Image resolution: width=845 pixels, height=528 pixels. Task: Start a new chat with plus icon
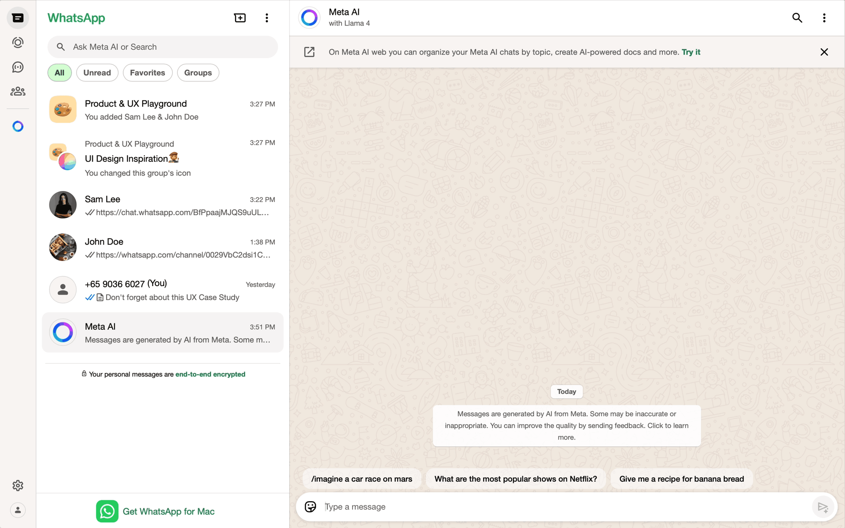[x=240, y=18]
